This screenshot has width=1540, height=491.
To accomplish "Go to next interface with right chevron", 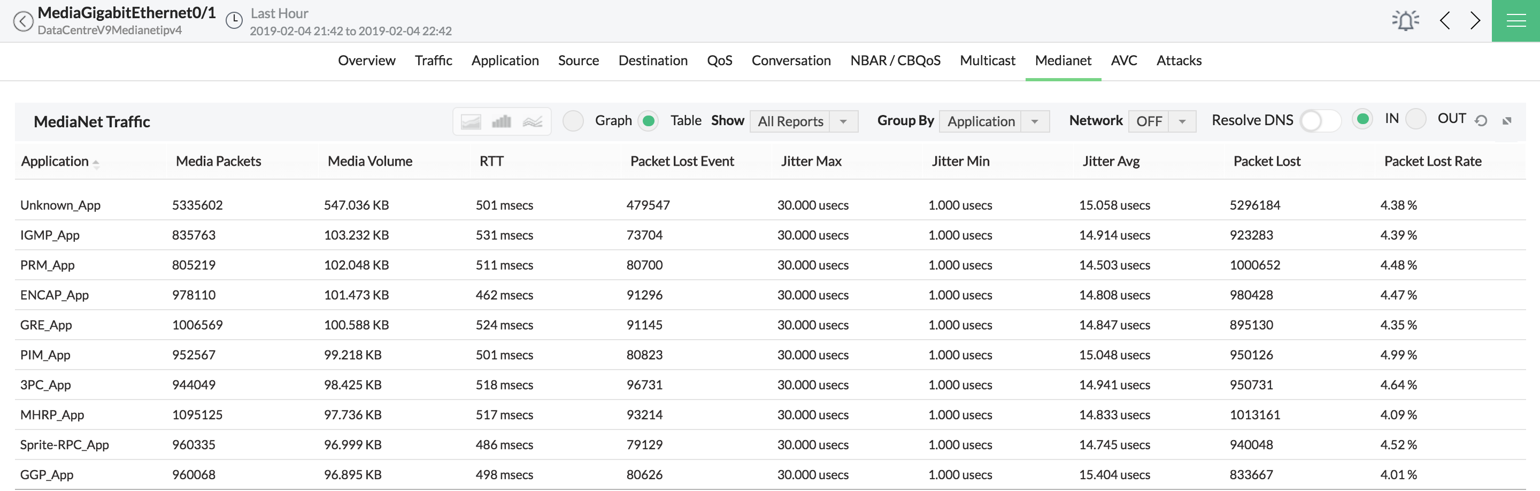I will pos(1475,21).
